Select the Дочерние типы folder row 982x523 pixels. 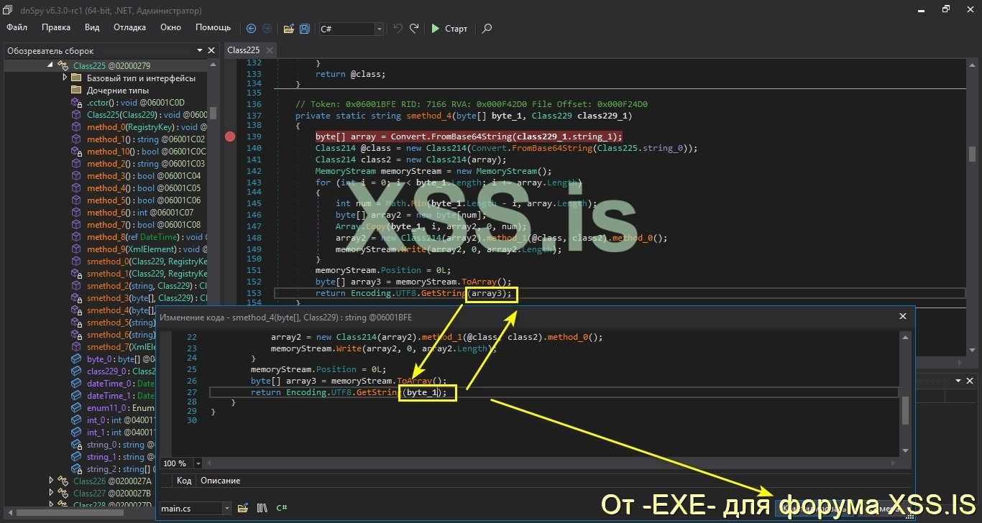click(x=109, y=91)
